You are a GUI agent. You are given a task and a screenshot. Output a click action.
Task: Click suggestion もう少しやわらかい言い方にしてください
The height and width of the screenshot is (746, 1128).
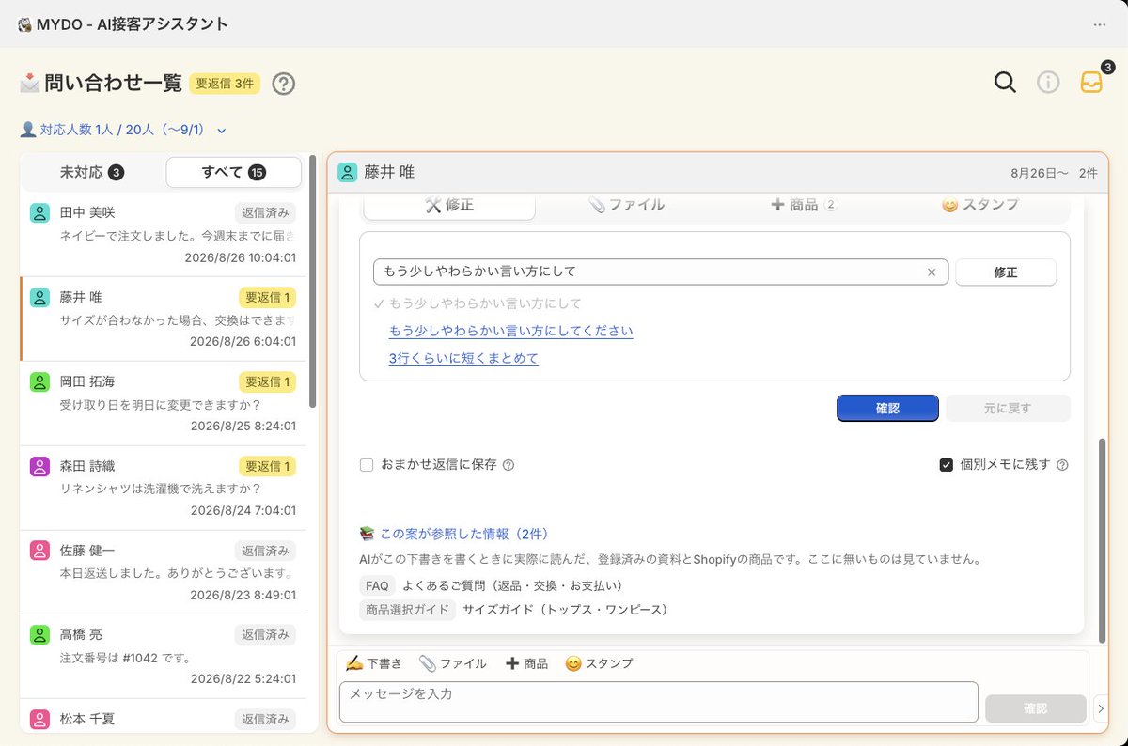[x=510, y=332]
